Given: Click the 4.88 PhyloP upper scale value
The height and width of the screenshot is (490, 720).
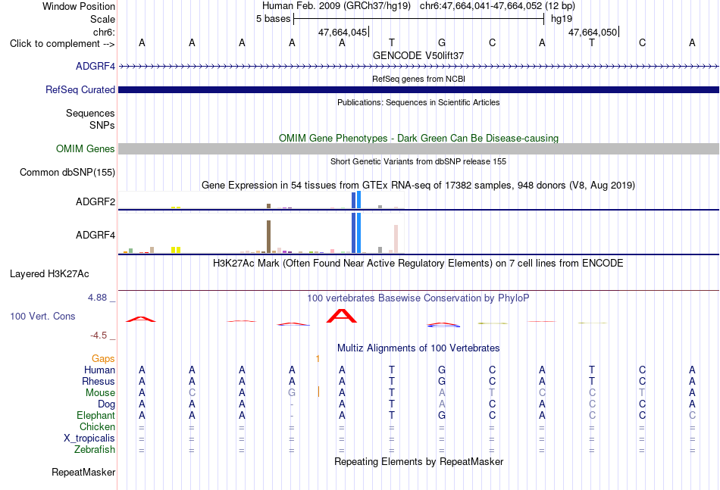Looking at the screenshot, I should [97, 298].
